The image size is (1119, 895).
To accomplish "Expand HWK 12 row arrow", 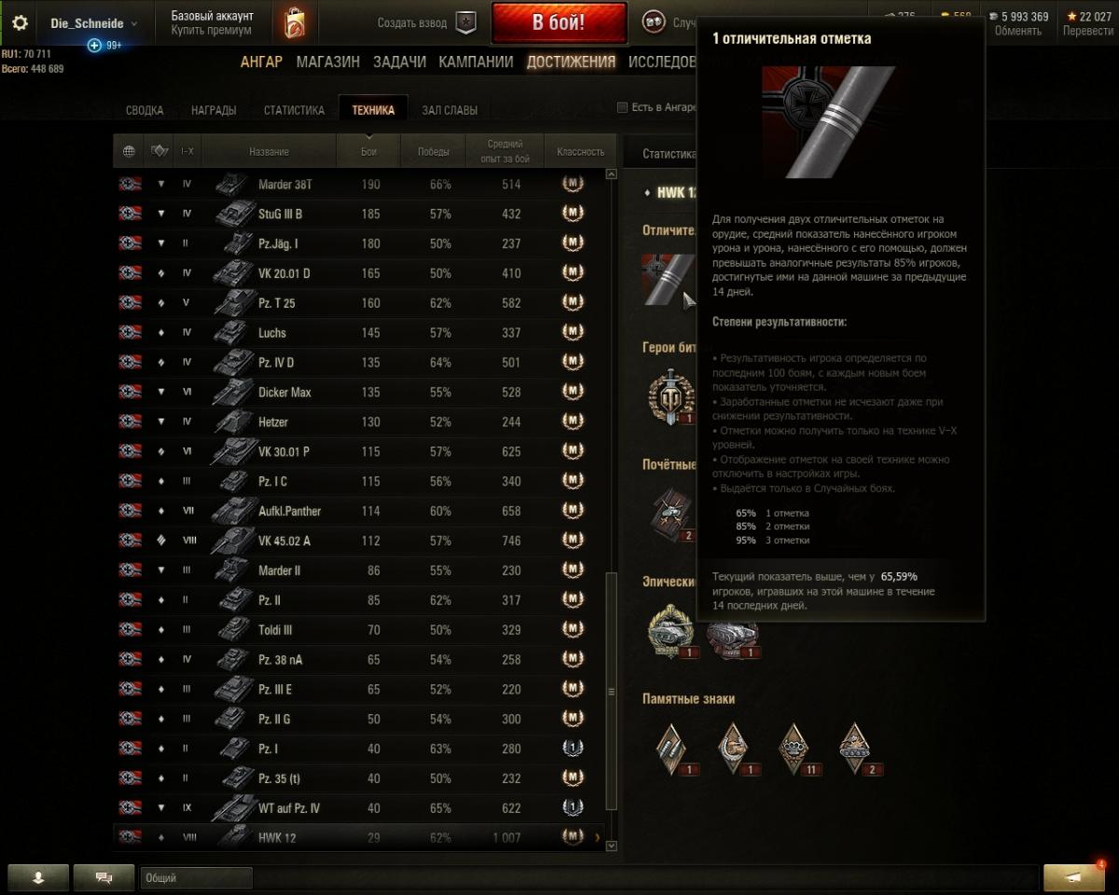I will [597, 837].
